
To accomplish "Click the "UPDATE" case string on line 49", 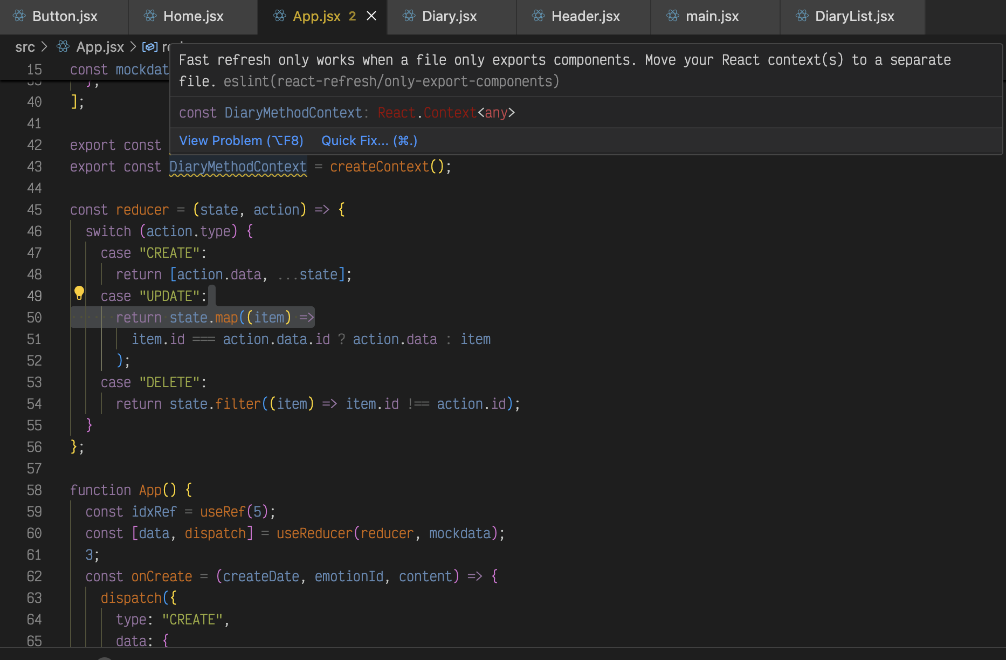I will (169, 296).
